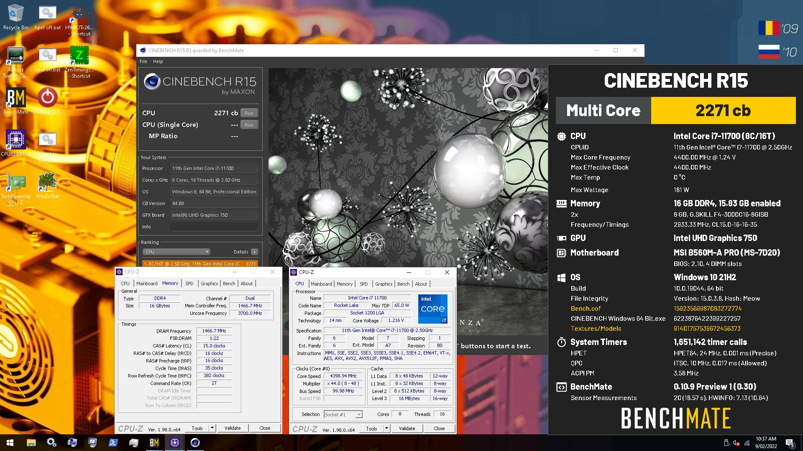Expand Tools arrow in Memory CPU-Z window
803x451 pixels.
[x=212, y=428]
